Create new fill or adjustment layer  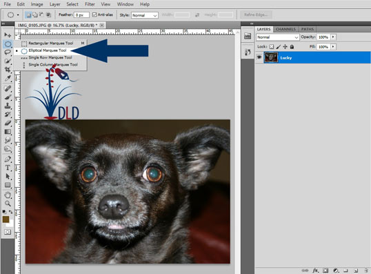point(336,271)
